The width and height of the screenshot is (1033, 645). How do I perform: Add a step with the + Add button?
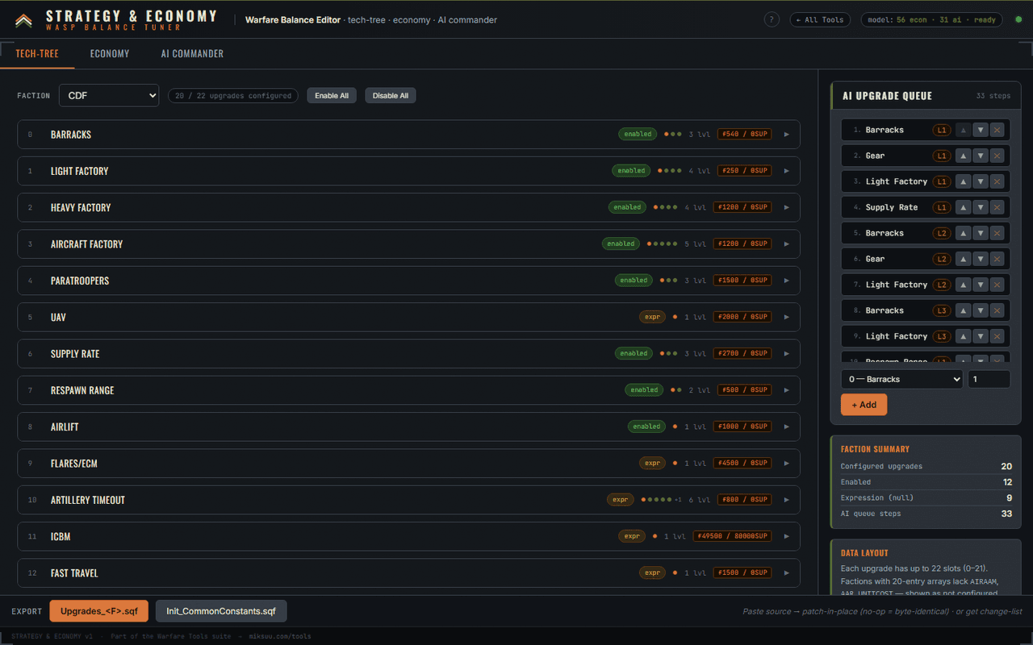tap(864, 405)
